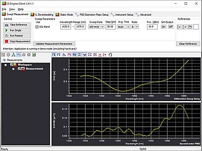This screenshot has width=202, height=151.
Task: Open the Sweep Rate dropdown
Action: point(96,27)
